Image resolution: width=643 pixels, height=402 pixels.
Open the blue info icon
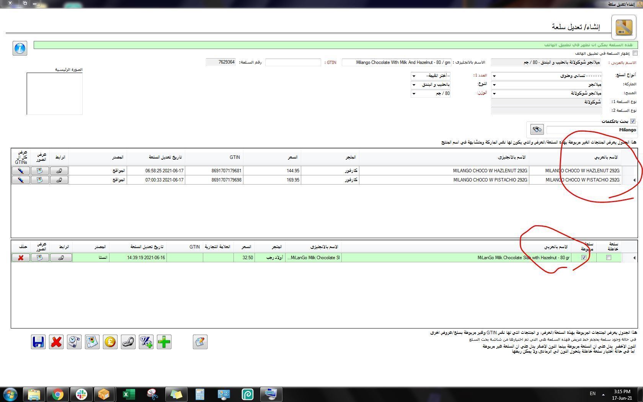[20, 48]
